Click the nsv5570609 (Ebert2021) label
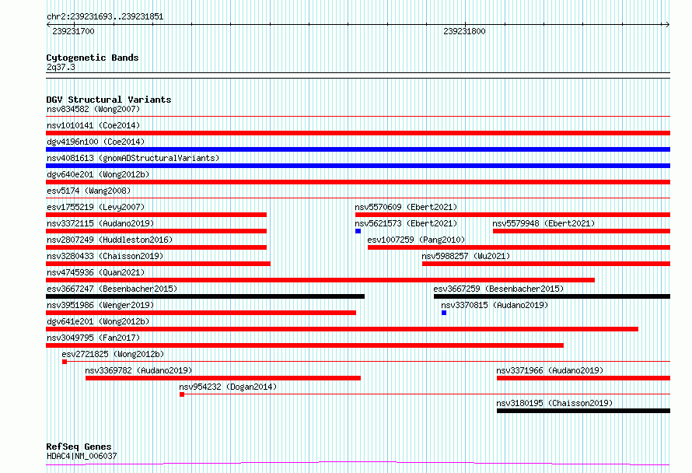692x473 pixels. [x=406, y=207]
